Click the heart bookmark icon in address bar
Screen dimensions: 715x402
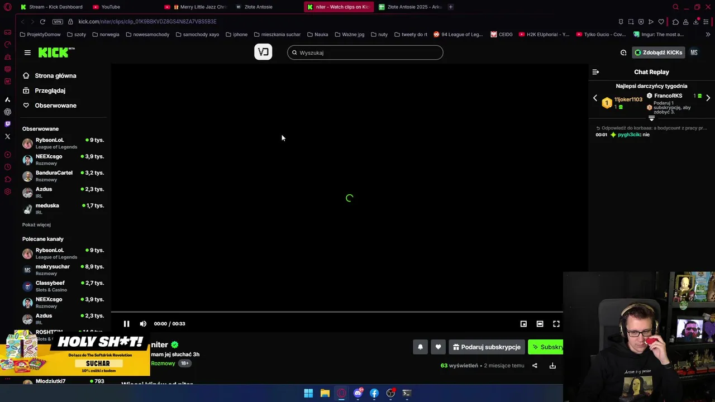[661, 21]
